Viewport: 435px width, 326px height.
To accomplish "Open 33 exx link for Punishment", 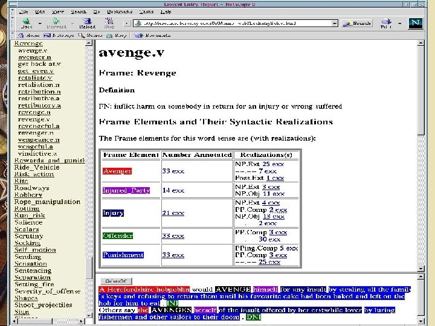I will click(173, 255).
